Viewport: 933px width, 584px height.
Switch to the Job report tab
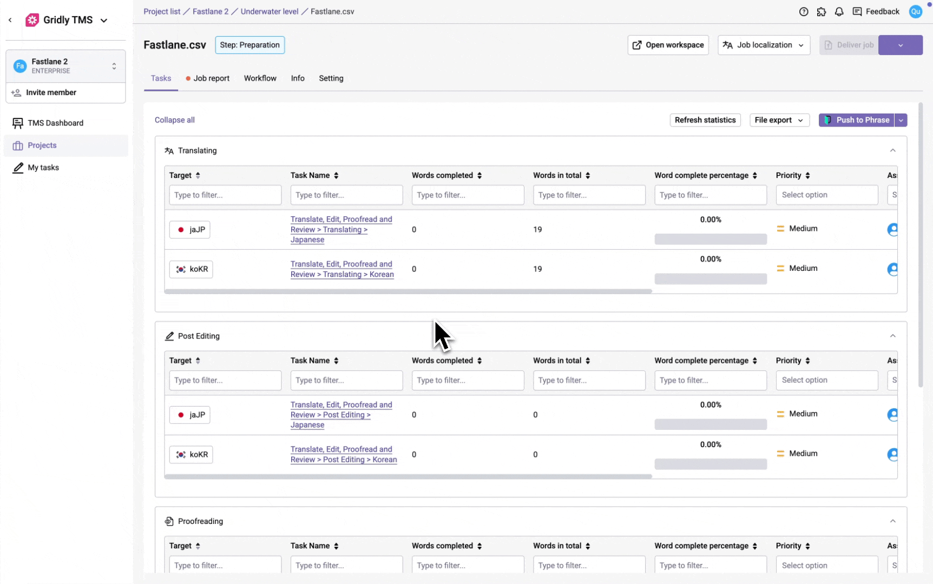click(211, 78)
